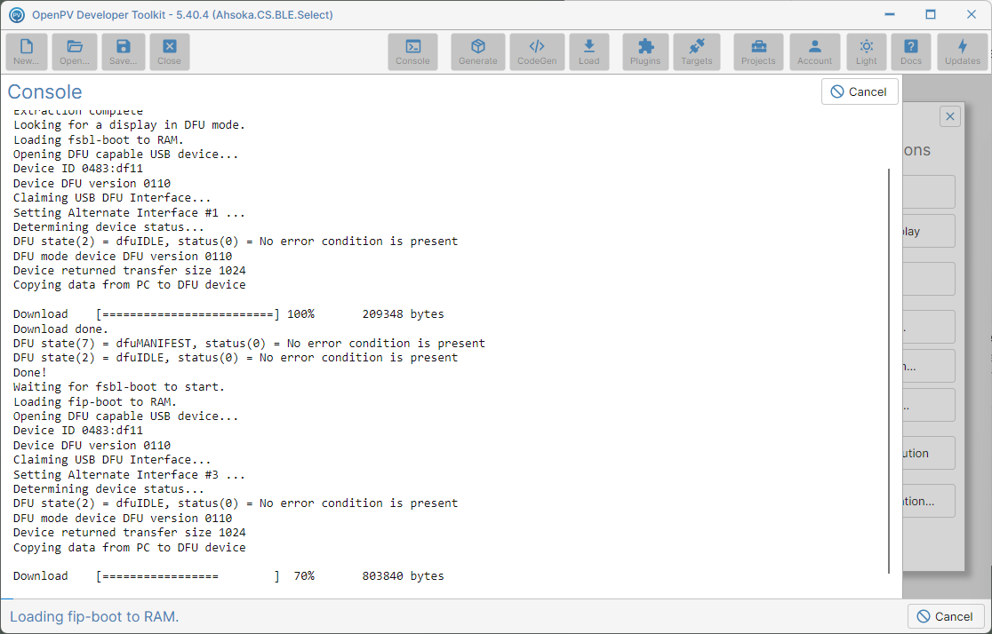Close the background dialog with its X
This screenshot has height=634, width=992.
[949, 116]
